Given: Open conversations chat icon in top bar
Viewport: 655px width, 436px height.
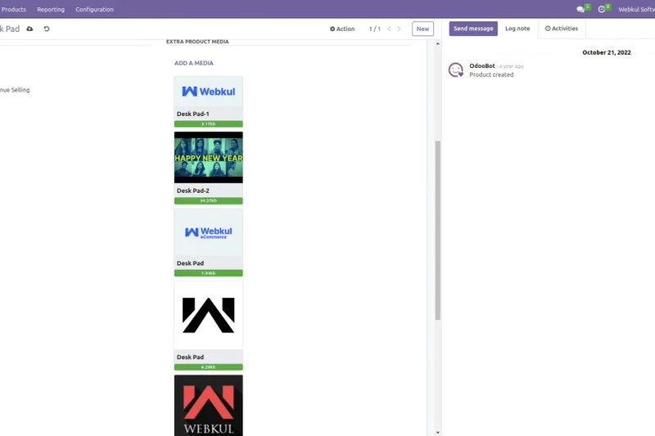Looking at the screenshot, I should [580, 9].
